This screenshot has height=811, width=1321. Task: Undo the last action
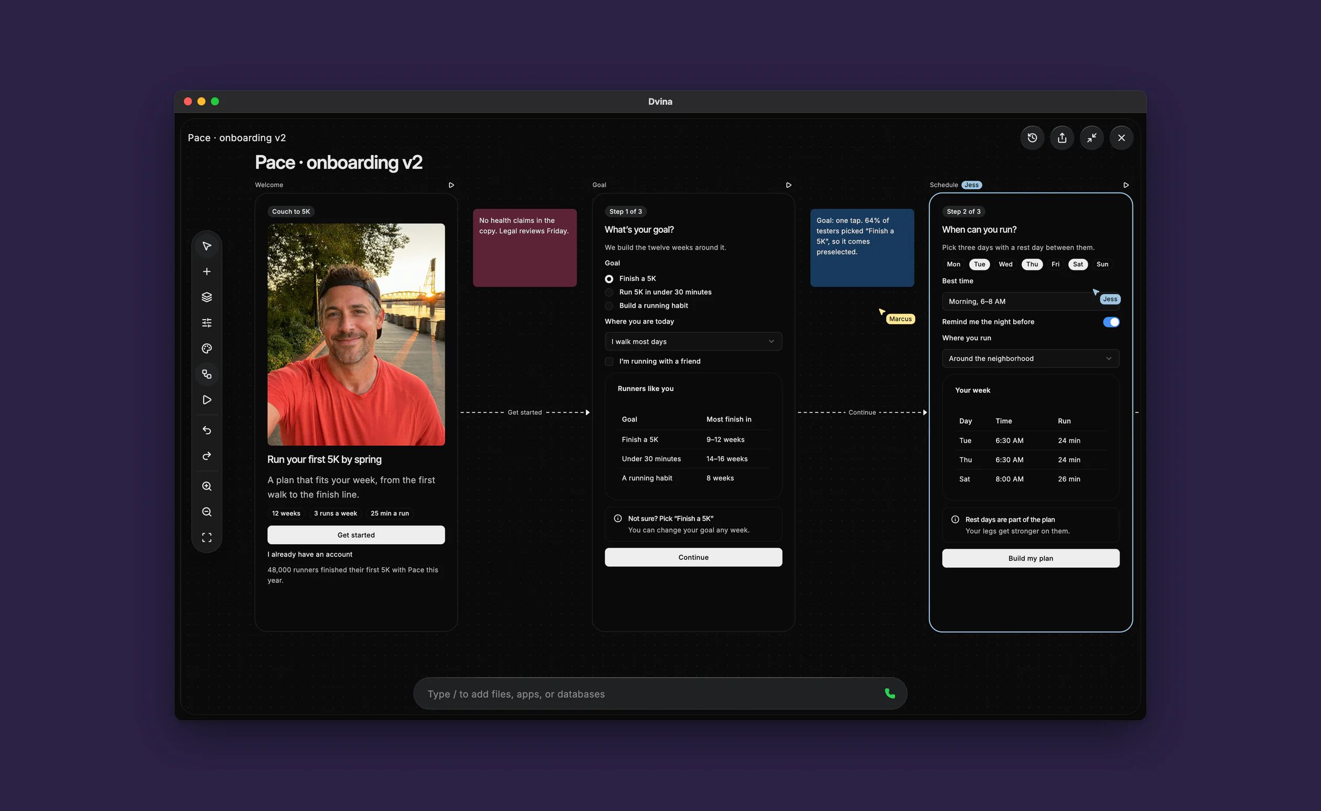pos(207,430)
